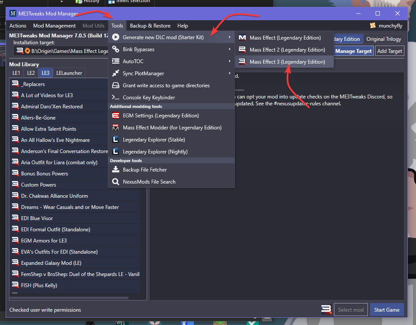Click the Console Key Keybinder prompt icon

(116, 97)
